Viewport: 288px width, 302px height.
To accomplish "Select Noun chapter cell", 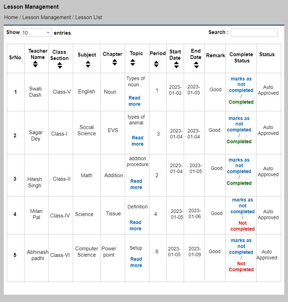I will (110, 92).
